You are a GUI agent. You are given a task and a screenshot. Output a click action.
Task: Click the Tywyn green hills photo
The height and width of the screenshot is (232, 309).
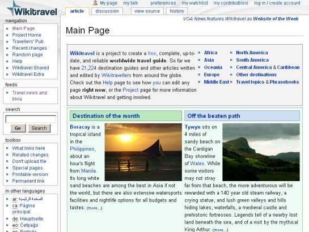point(261,152)
